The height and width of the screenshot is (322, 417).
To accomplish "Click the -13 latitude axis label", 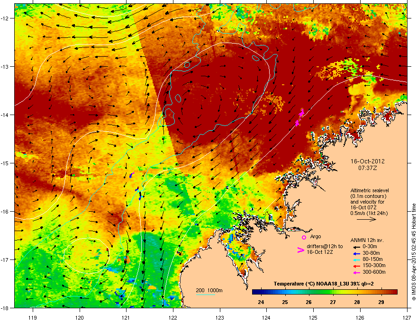I will [5, 67].
